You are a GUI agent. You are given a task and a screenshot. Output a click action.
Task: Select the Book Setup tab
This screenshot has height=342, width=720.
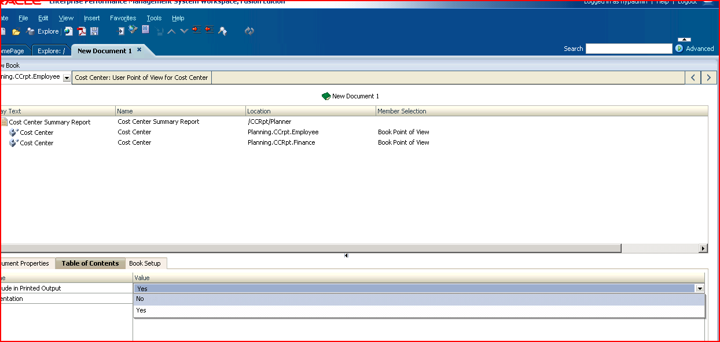point(145,263)
